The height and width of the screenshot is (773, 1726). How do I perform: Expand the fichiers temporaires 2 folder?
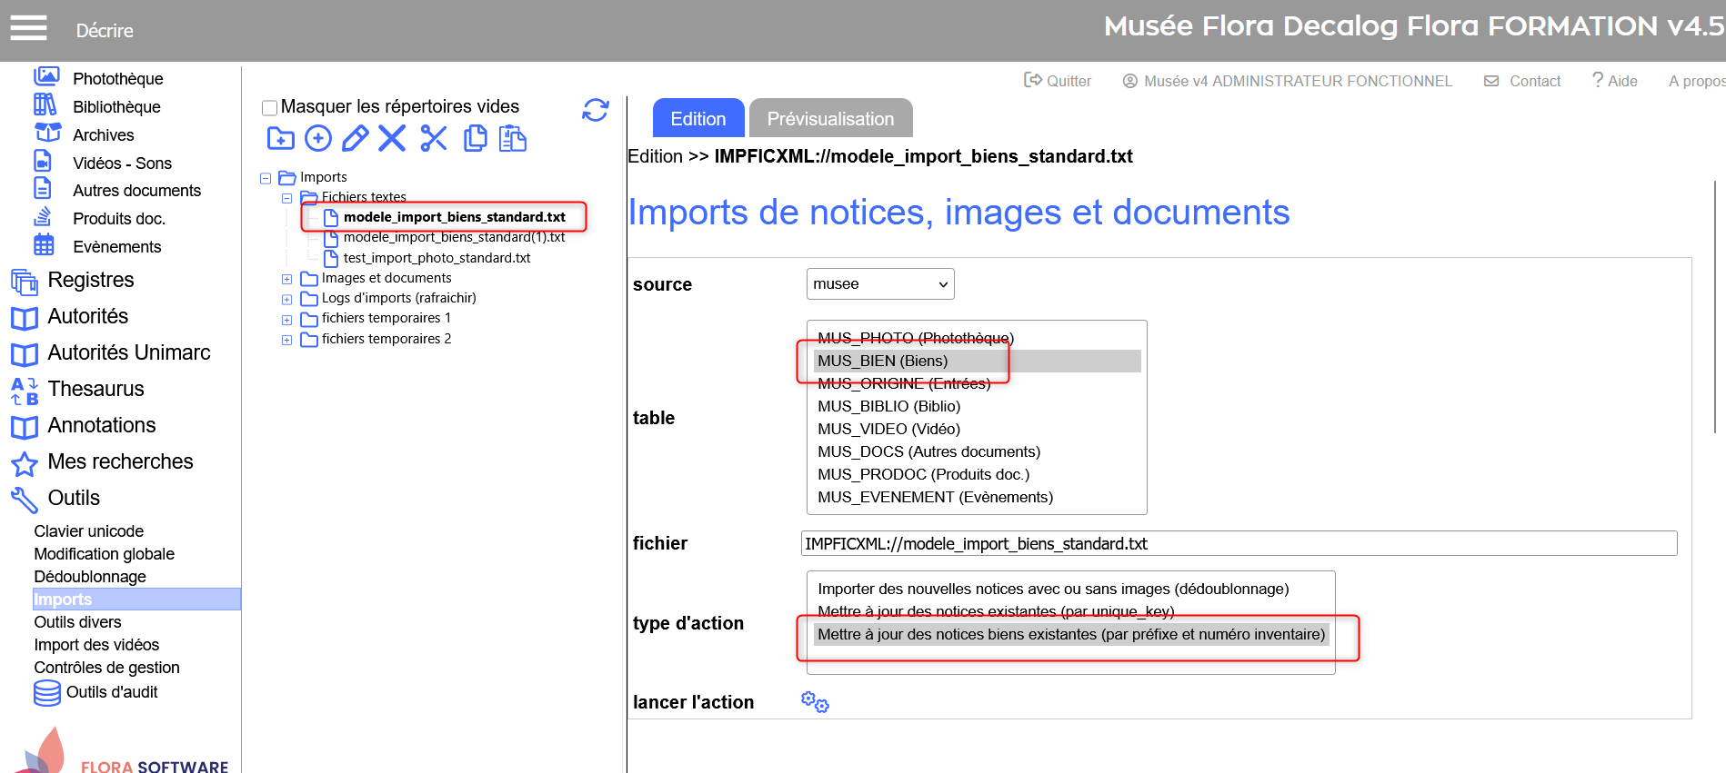(286, 340)
